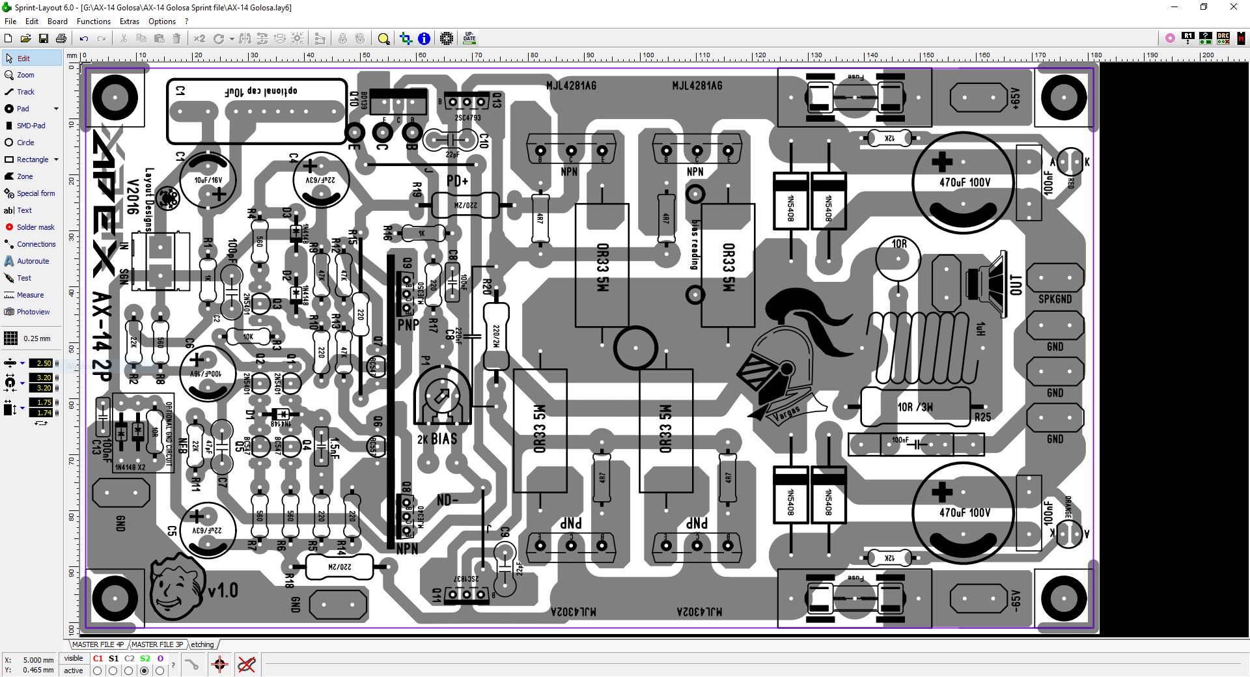Switch to the etching tab

pos(202,644)
